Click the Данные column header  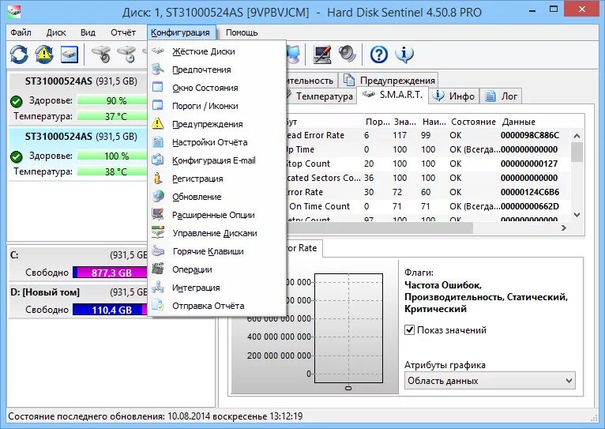535,122
